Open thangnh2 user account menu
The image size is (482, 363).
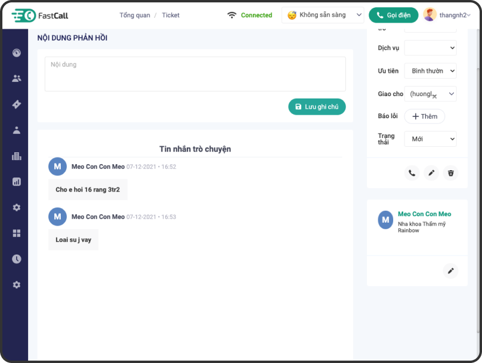pyautogui.click(x=447, y=15)
